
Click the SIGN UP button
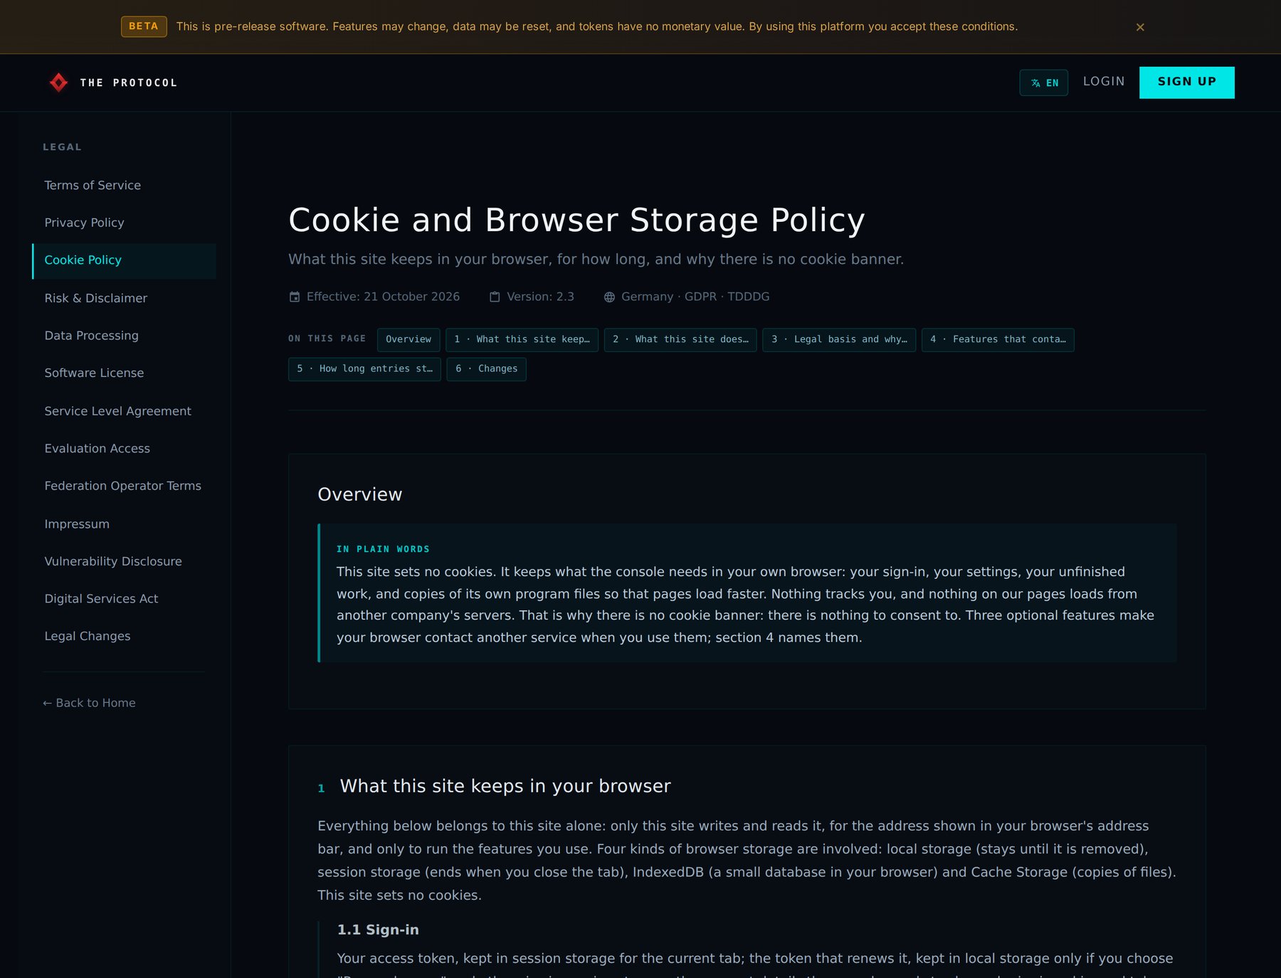pyautogui.click(x=1186, y=83)
